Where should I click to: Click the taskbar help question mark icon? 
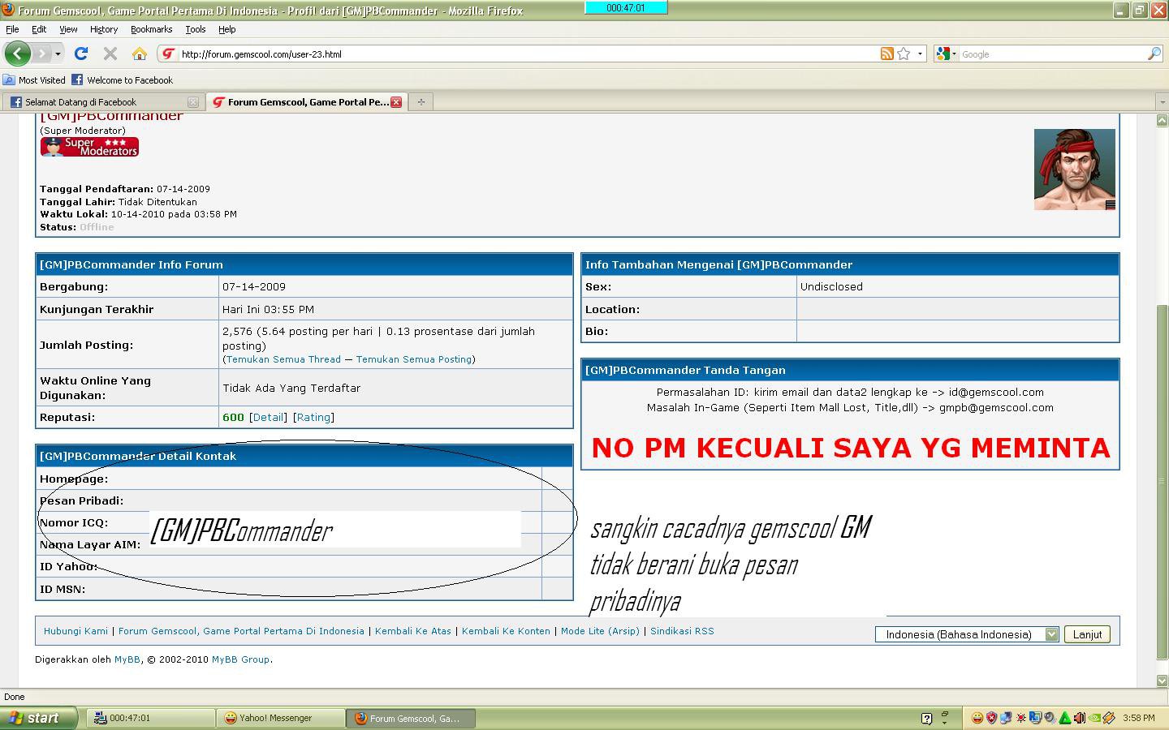[x=927, y=718]
